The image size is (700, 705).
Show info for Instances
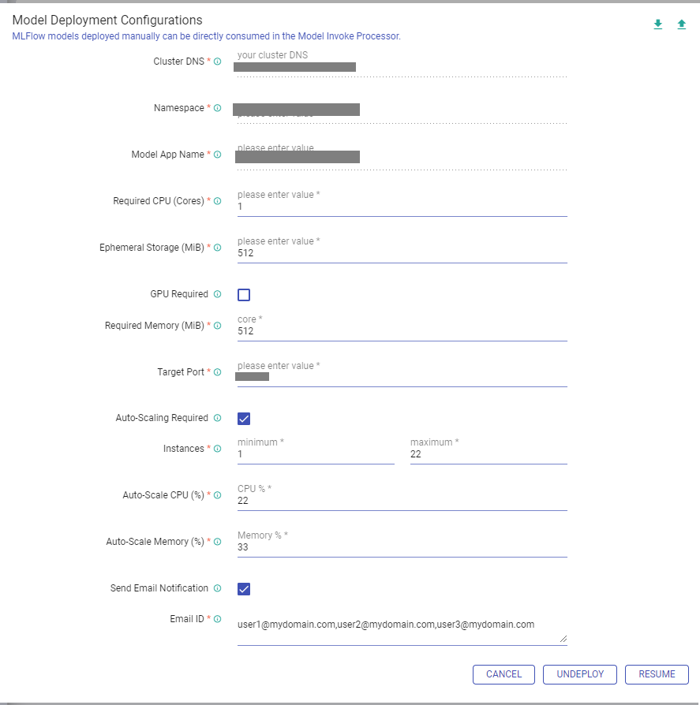coord(217,449)
